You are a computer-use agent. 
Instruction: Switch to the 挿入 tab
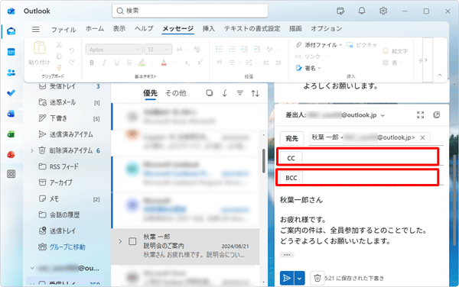[x=208, y=28]
